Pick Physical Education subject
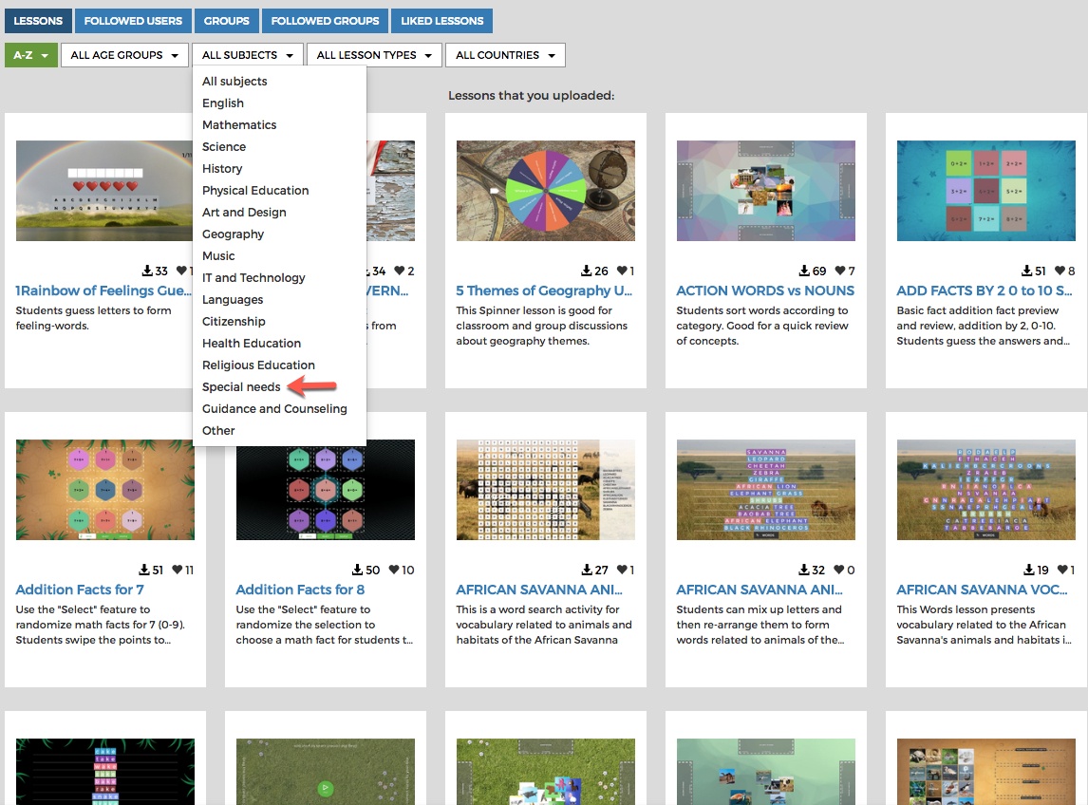The height and width of the screenshot is (805, 1088). click(x=255, y=190)
